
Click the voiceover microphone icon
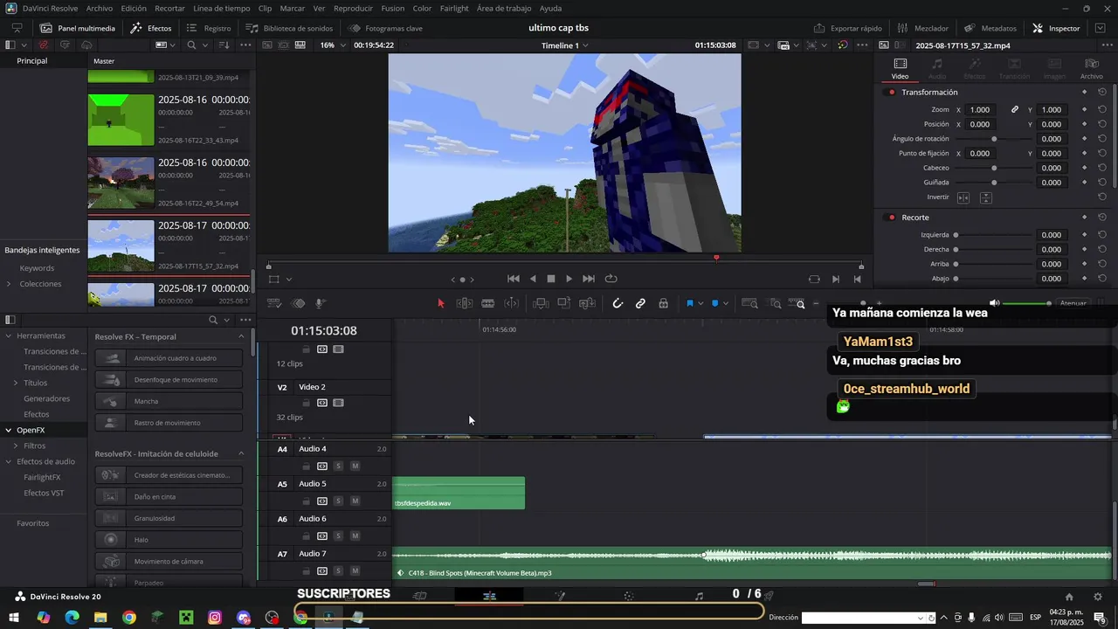point(321,303)
